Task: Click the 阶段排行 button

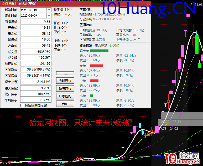Action: 65,81
